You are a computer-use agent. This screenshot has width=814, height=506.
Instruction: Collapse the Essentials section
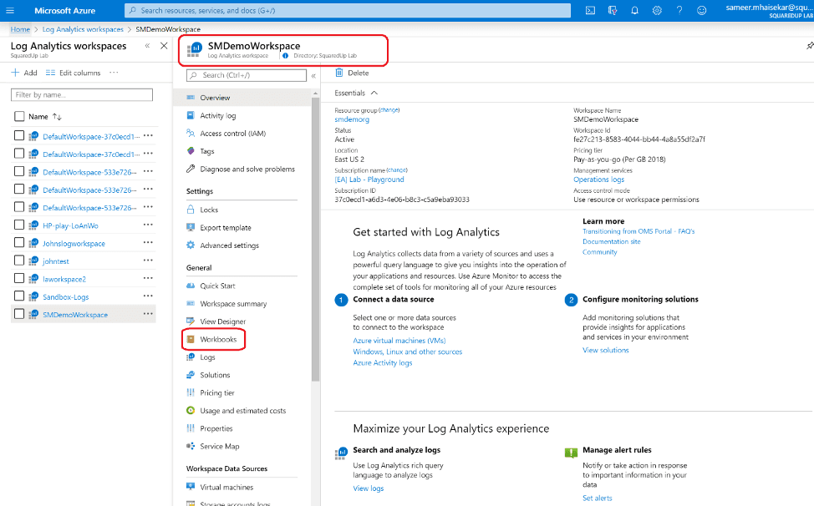click(x=374, y=93)
